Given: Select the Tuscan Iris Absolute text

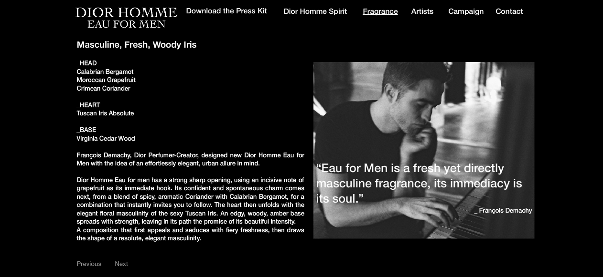Looking at the screenshot, I should pos(105,113).
